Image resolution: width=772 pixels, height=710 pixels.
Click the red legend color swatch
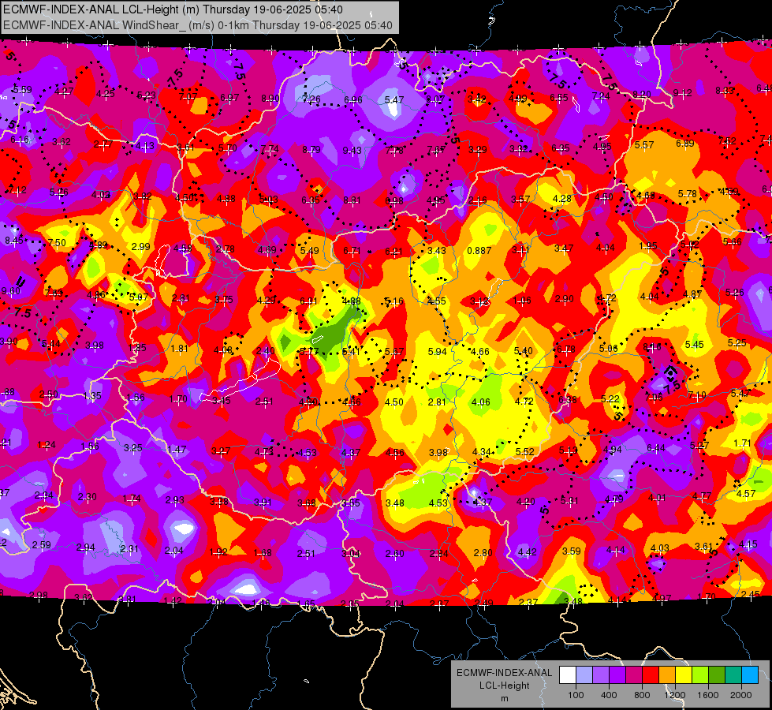pos(651,675)
